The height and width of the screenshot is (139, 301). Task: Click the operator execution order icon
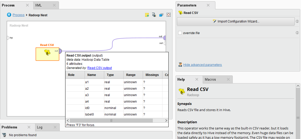[x=161, y=15]
